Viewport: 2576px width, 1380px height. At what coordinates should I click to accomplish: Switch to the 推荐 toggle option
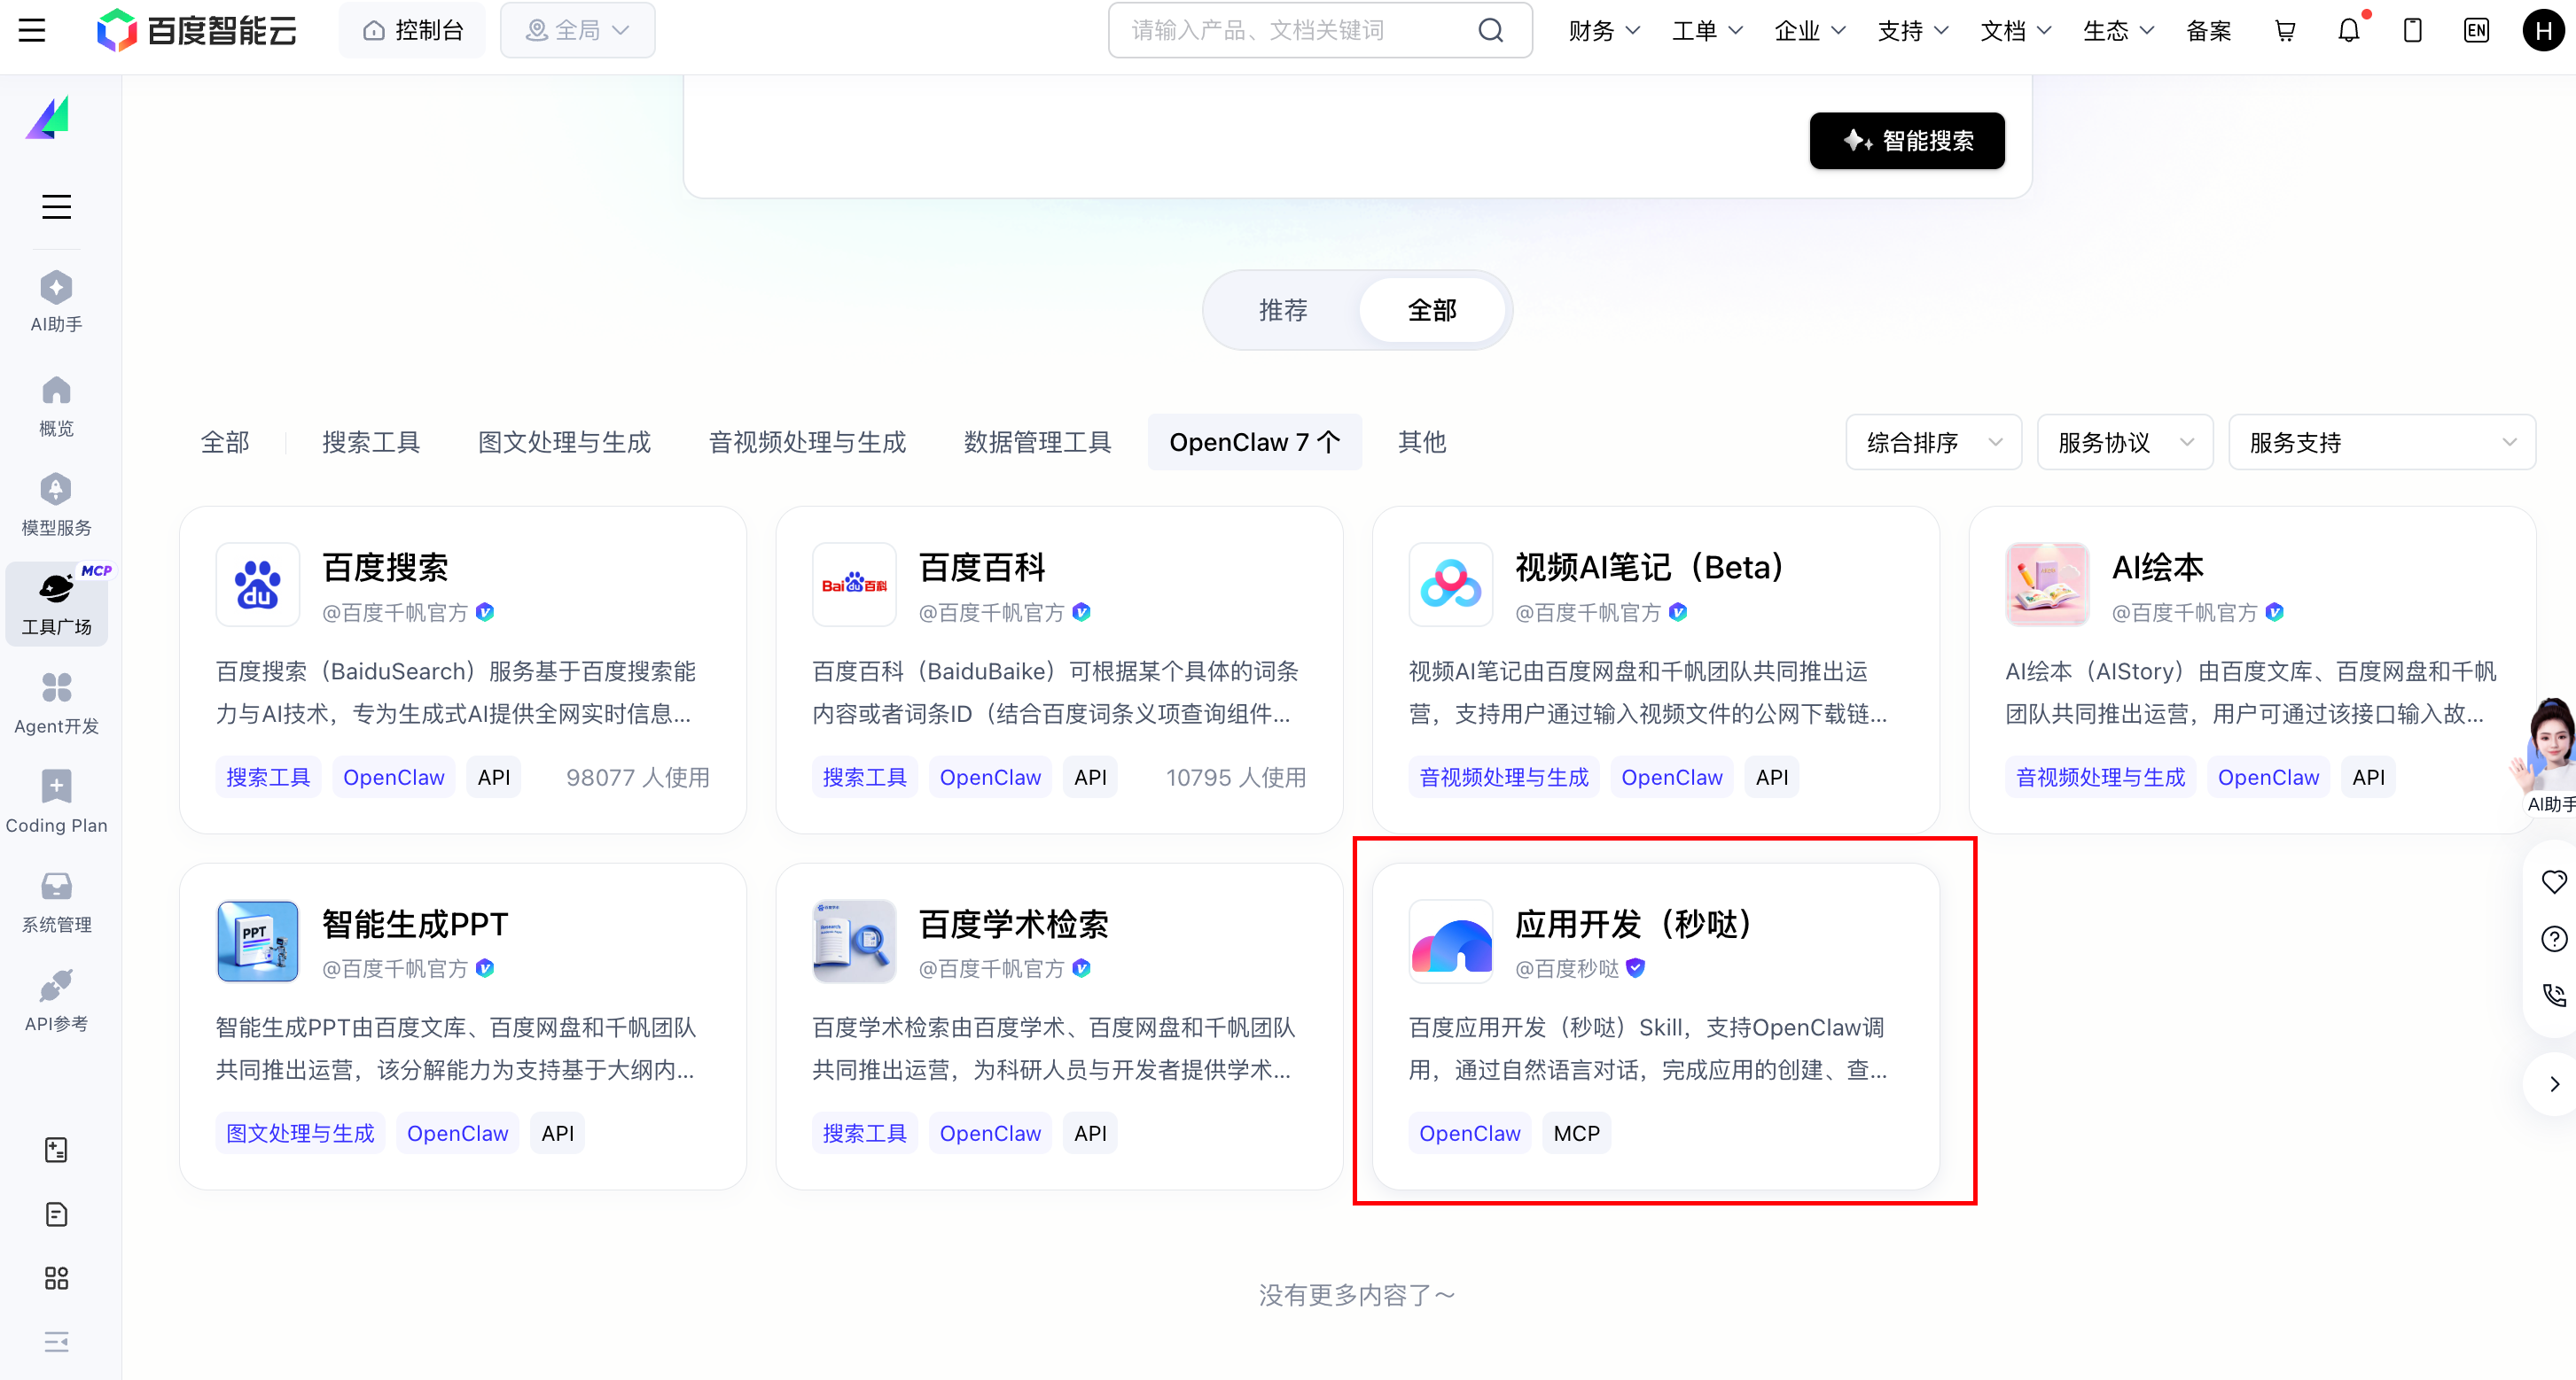1283,310
